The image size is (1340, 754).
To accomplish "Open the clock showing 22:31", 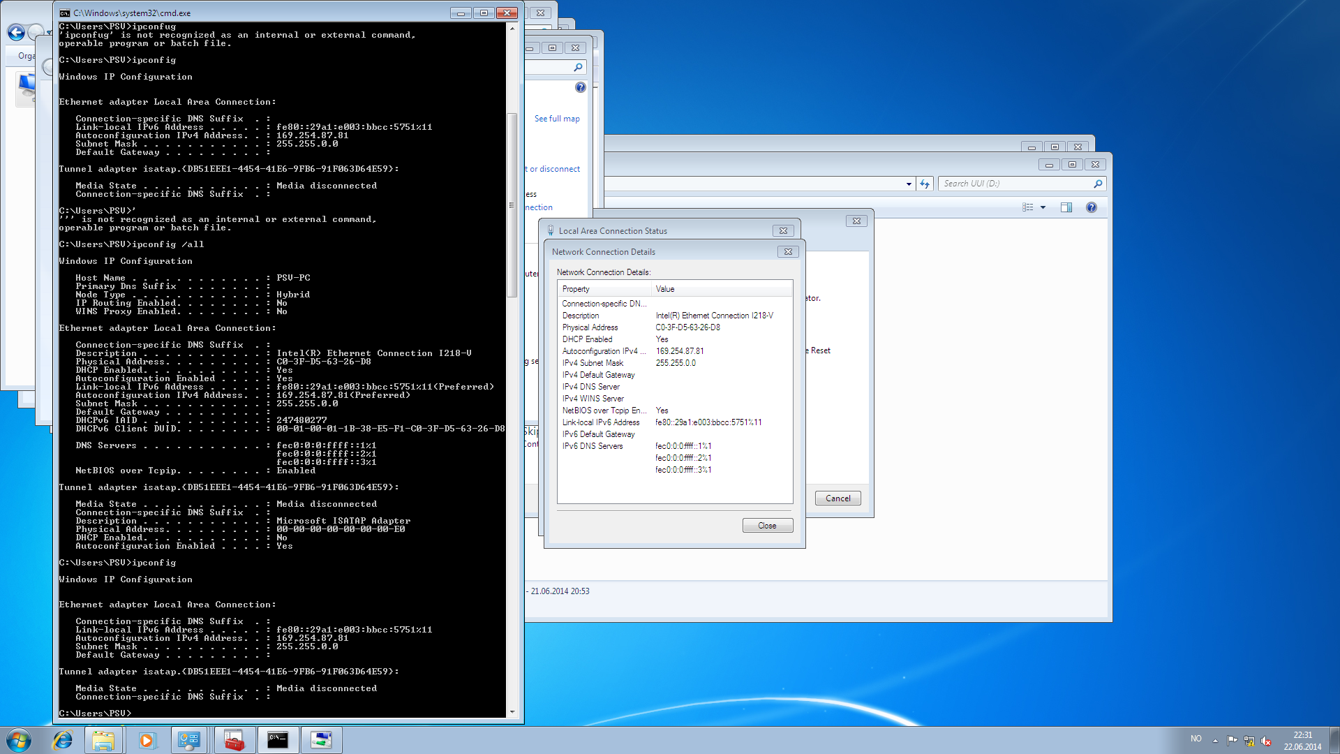I will [1302, 740].
